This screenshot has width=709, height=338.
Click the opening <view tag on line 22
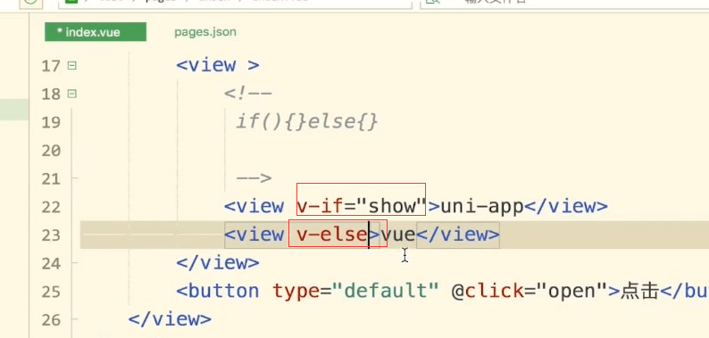254,207
